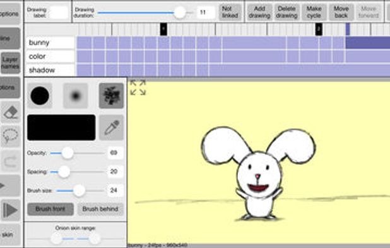The width and height of the screenshot is (390, 248).
Task: Adjust the Spacing slider
Action: [x=64, y=172]
